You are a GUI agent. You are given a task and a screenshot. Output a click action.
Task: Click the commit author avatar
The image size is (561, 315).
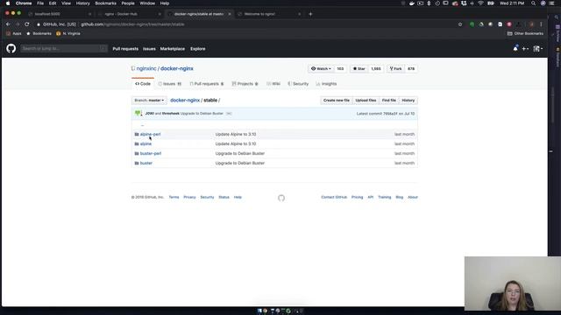coord(138,113)
